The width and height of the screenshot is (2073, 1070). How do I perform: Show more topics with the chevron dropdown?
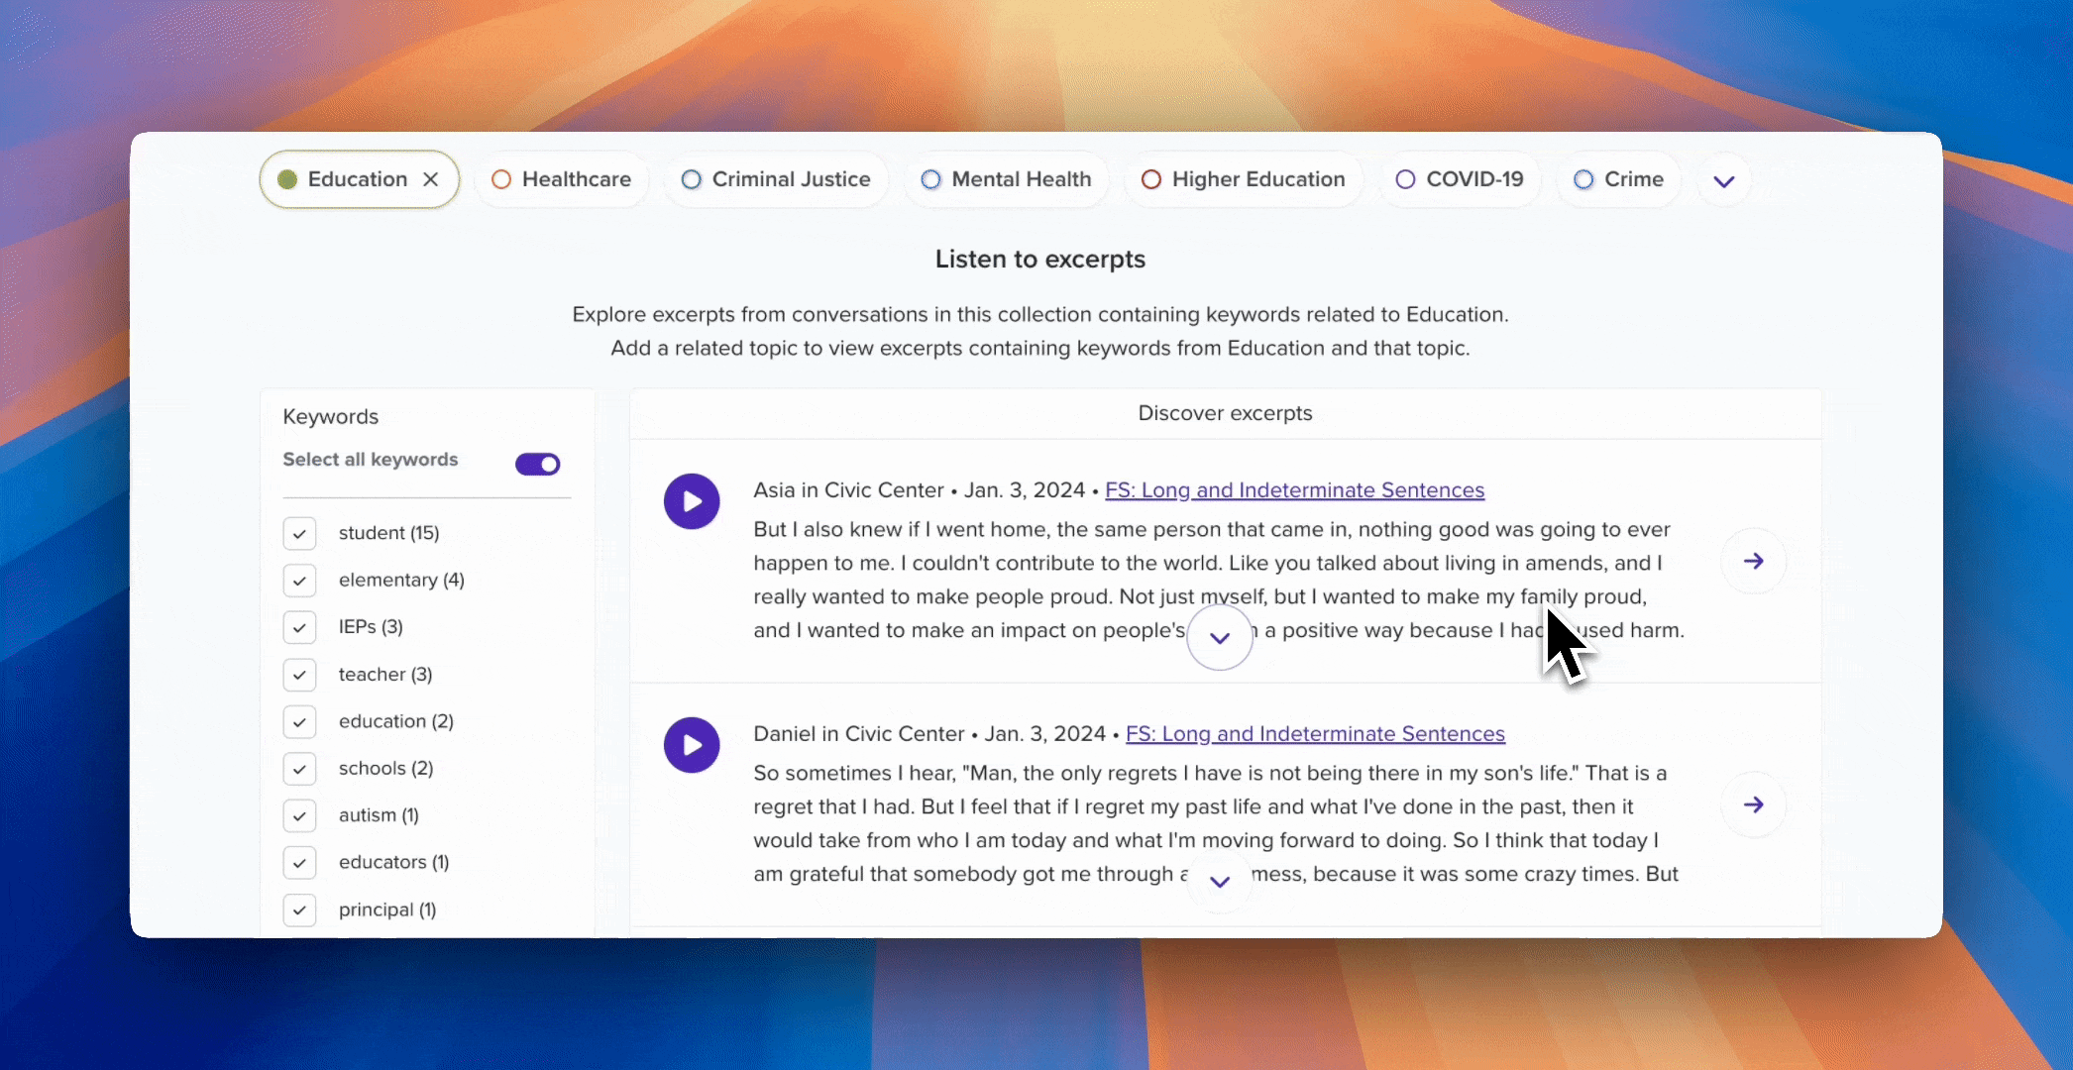point(1724,180)
